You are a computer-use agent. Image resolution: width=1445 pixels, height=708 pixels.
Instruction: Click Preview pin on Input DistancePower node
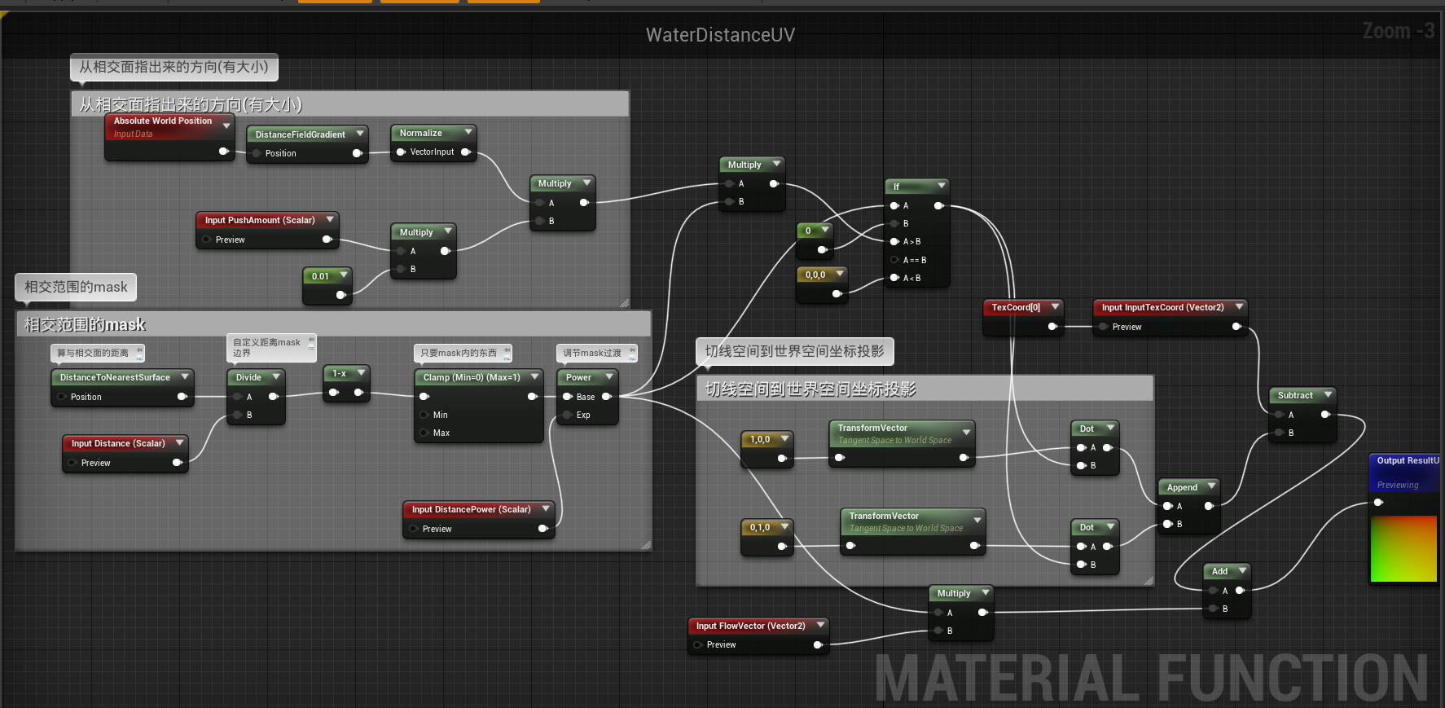[414, 529]
